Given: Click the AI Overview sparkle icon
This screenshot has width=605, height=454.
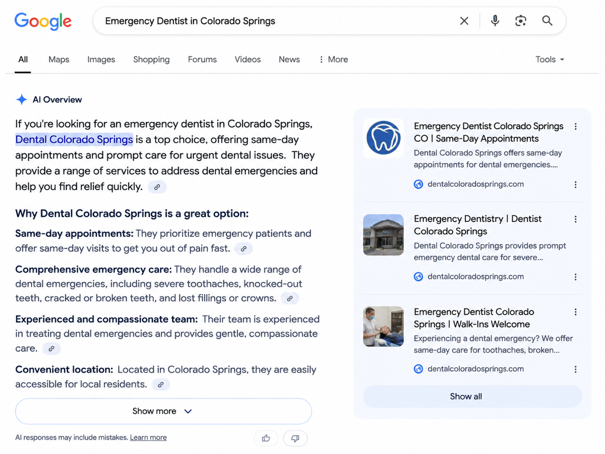Looking at the screenshot, I should (x=22, y=99).
